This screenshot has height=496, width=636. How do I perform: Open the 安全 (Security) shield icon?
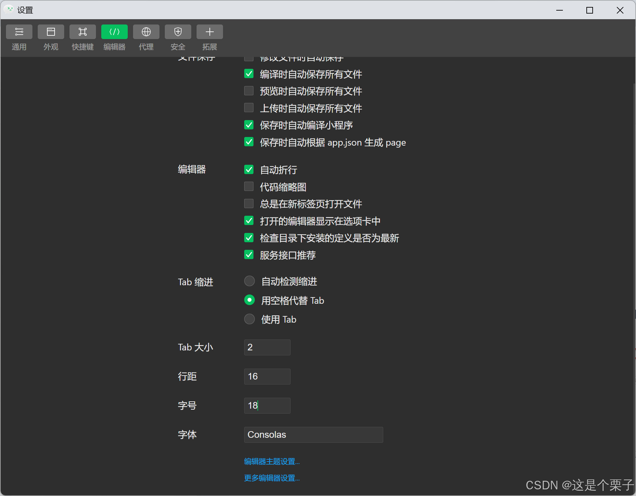[x=178, y=32]
